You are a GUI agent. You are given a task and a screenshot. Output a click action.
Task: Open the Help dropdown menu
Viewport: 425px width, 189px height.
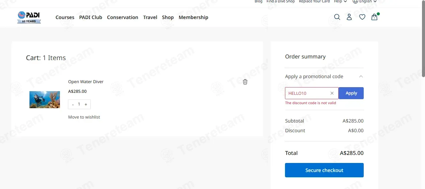click(340, 1)
